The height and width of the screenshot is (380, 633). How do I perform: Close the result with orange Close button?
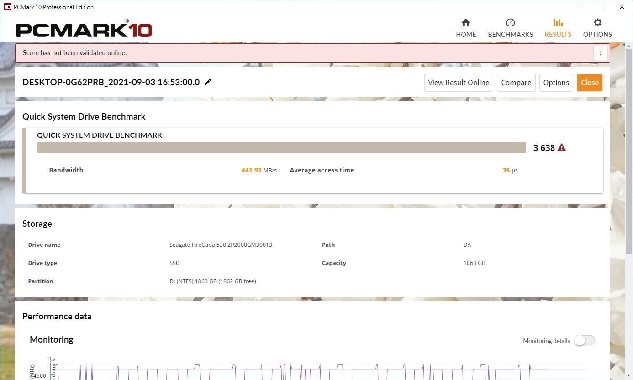590,83
